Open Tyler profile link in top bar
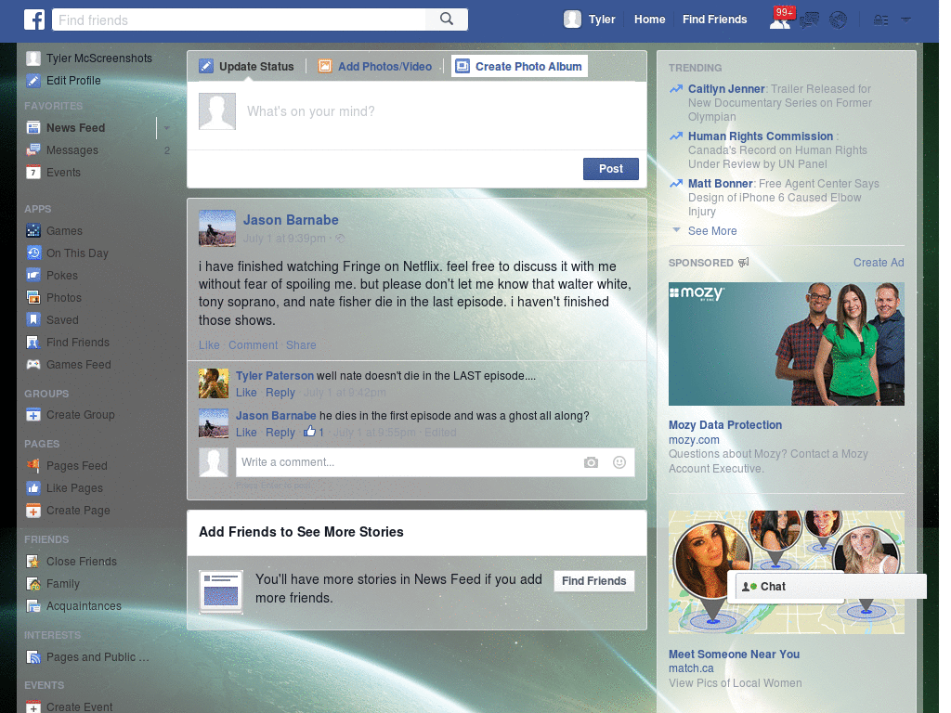This screenshot has height=713, width=951. [x=602, y=19]
